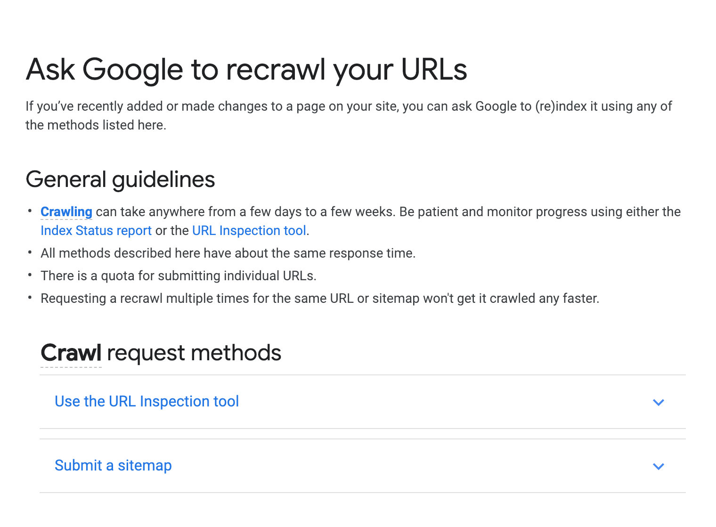Viewport: 716px width, 527px height.
Task: Navigate to URL Inspection tool page
Action: pyautogui.click(x=249, y=230)
